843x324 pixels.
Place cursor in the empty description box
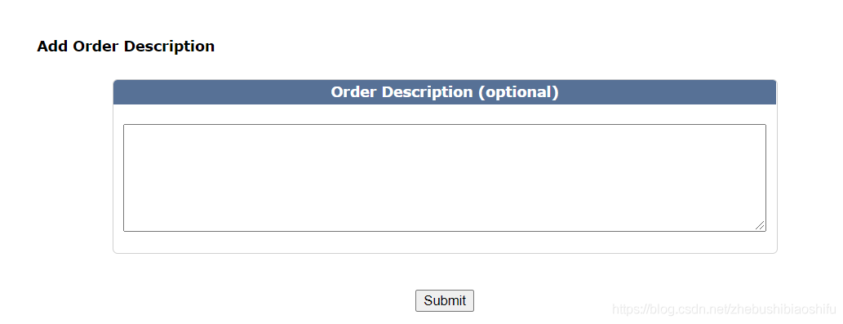tap(445, 178)
